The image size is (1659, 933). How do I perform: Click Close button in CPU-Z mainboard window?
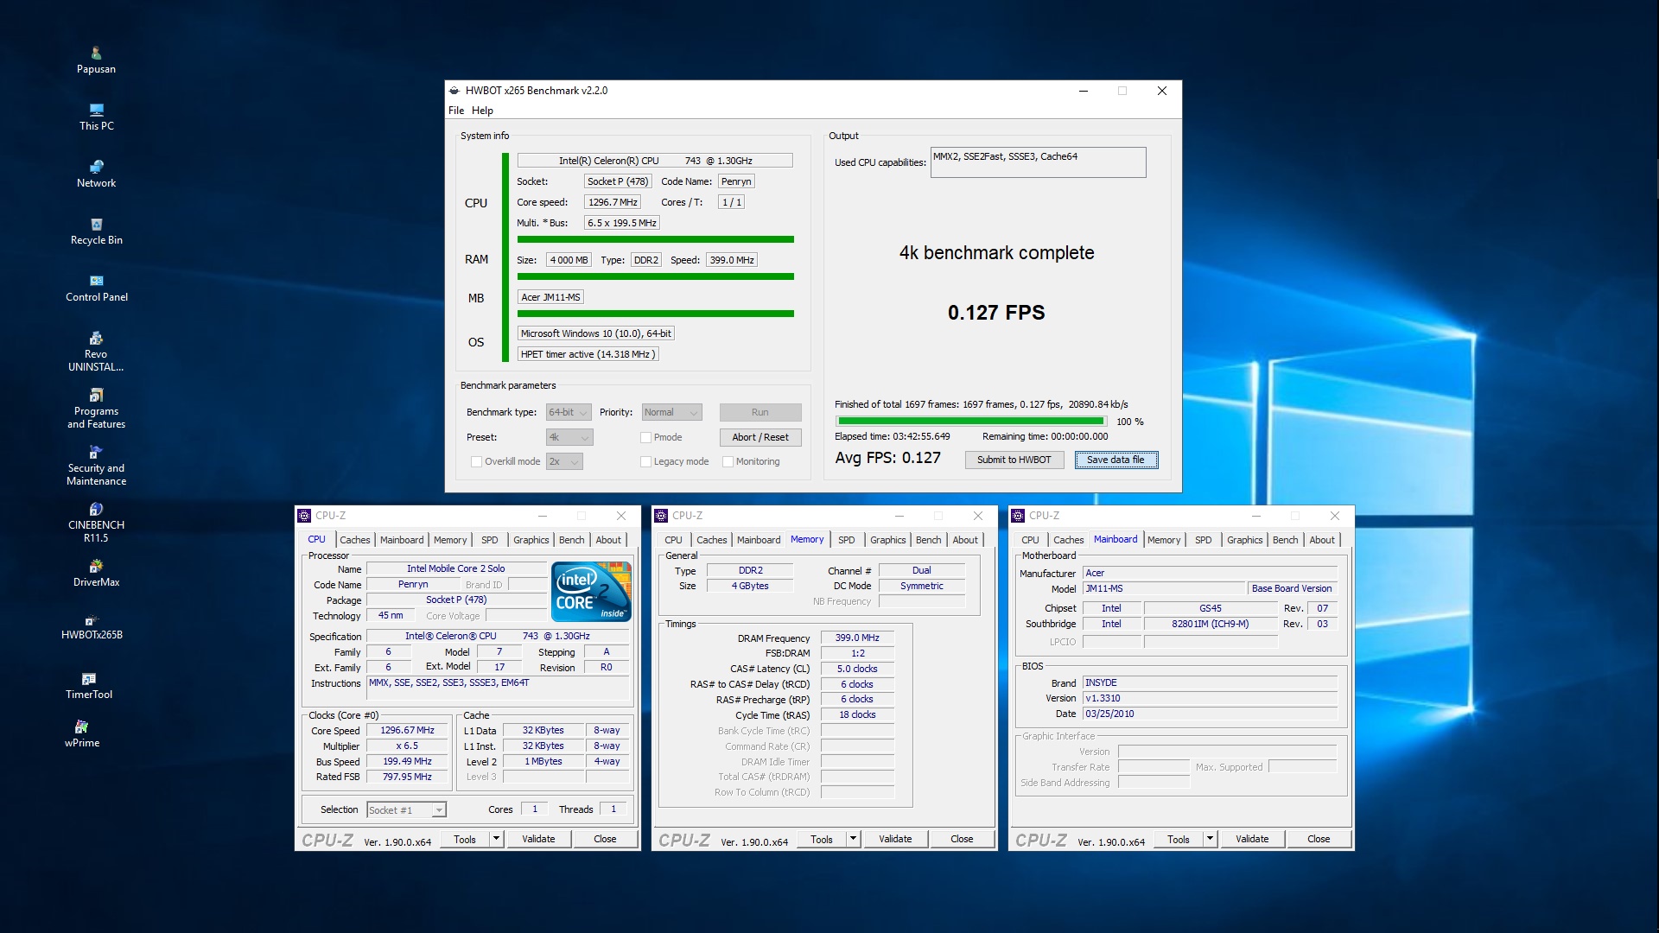click(x=1319, y=839)
